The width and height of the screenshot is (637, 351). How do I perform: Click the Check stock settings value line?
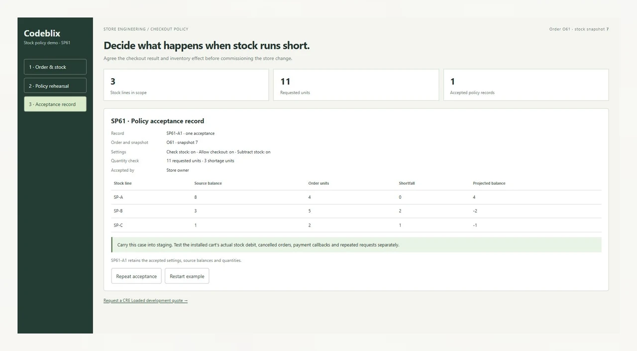tap(218, 152)
